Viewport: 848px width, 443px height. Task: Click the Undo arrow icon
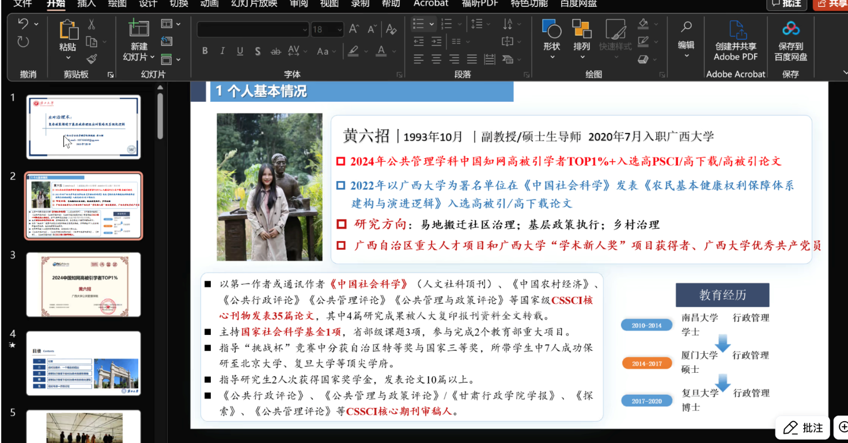click(23, 24)
